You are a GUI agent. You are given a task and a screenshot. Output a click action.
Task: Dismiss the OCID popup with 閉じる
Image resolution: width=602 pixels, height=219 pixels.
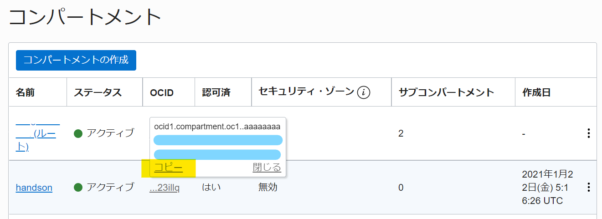point(267,168)
